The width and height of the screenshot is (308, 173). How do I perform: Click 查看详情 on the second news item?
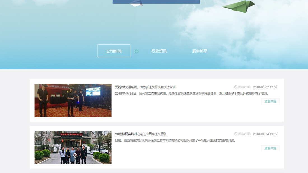click(270, 148)
